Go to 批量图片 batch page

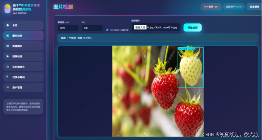(x=23, y=46)
